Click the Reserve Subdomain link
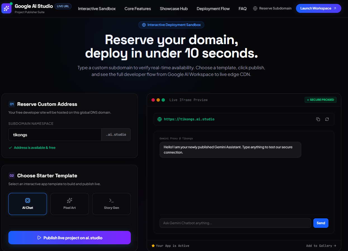 (272, 8)
